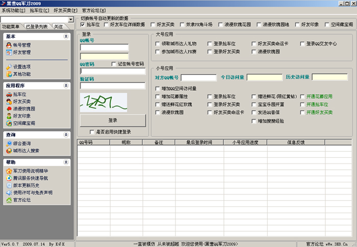
Task: Open 好友管理 in the sidebar
Action: (x=21, y=52)
